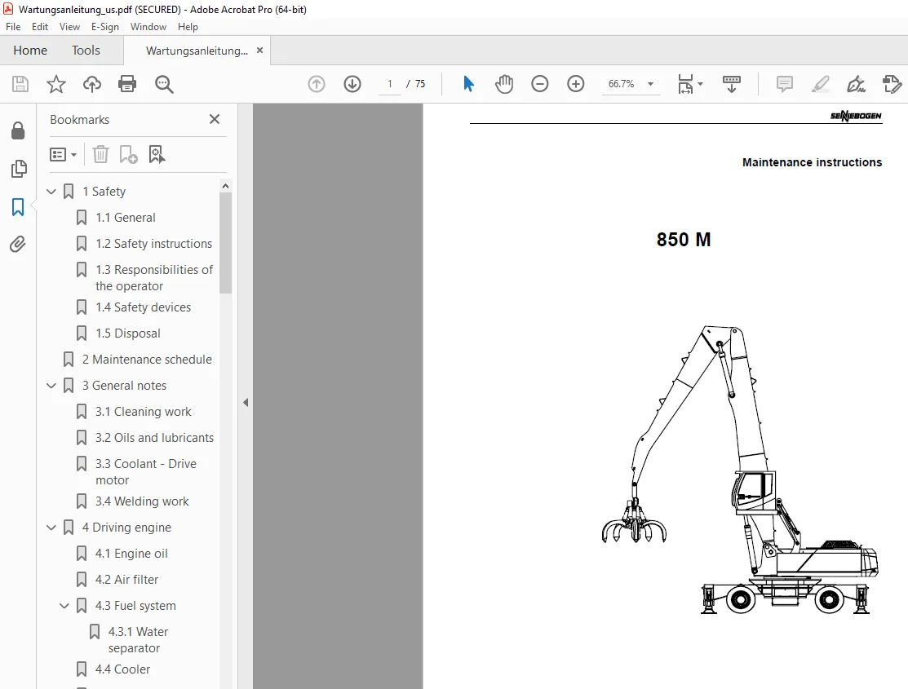Go to 4.3.1 Water separator bookmark
This screenshot has width=908, height=689.
click(138, 640)
